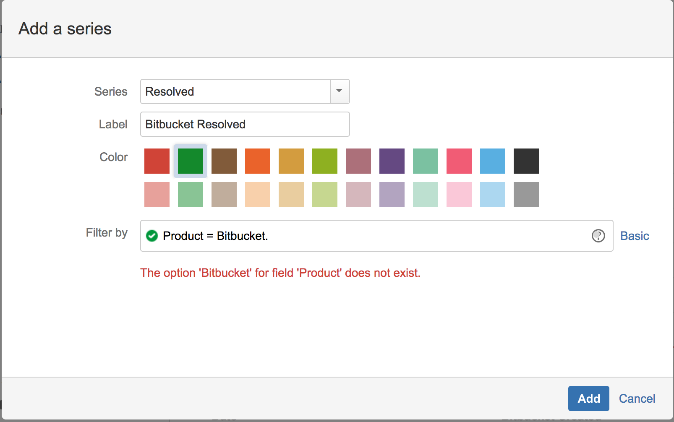Select the pale taupe brown swatch

(x=224, y=195)
